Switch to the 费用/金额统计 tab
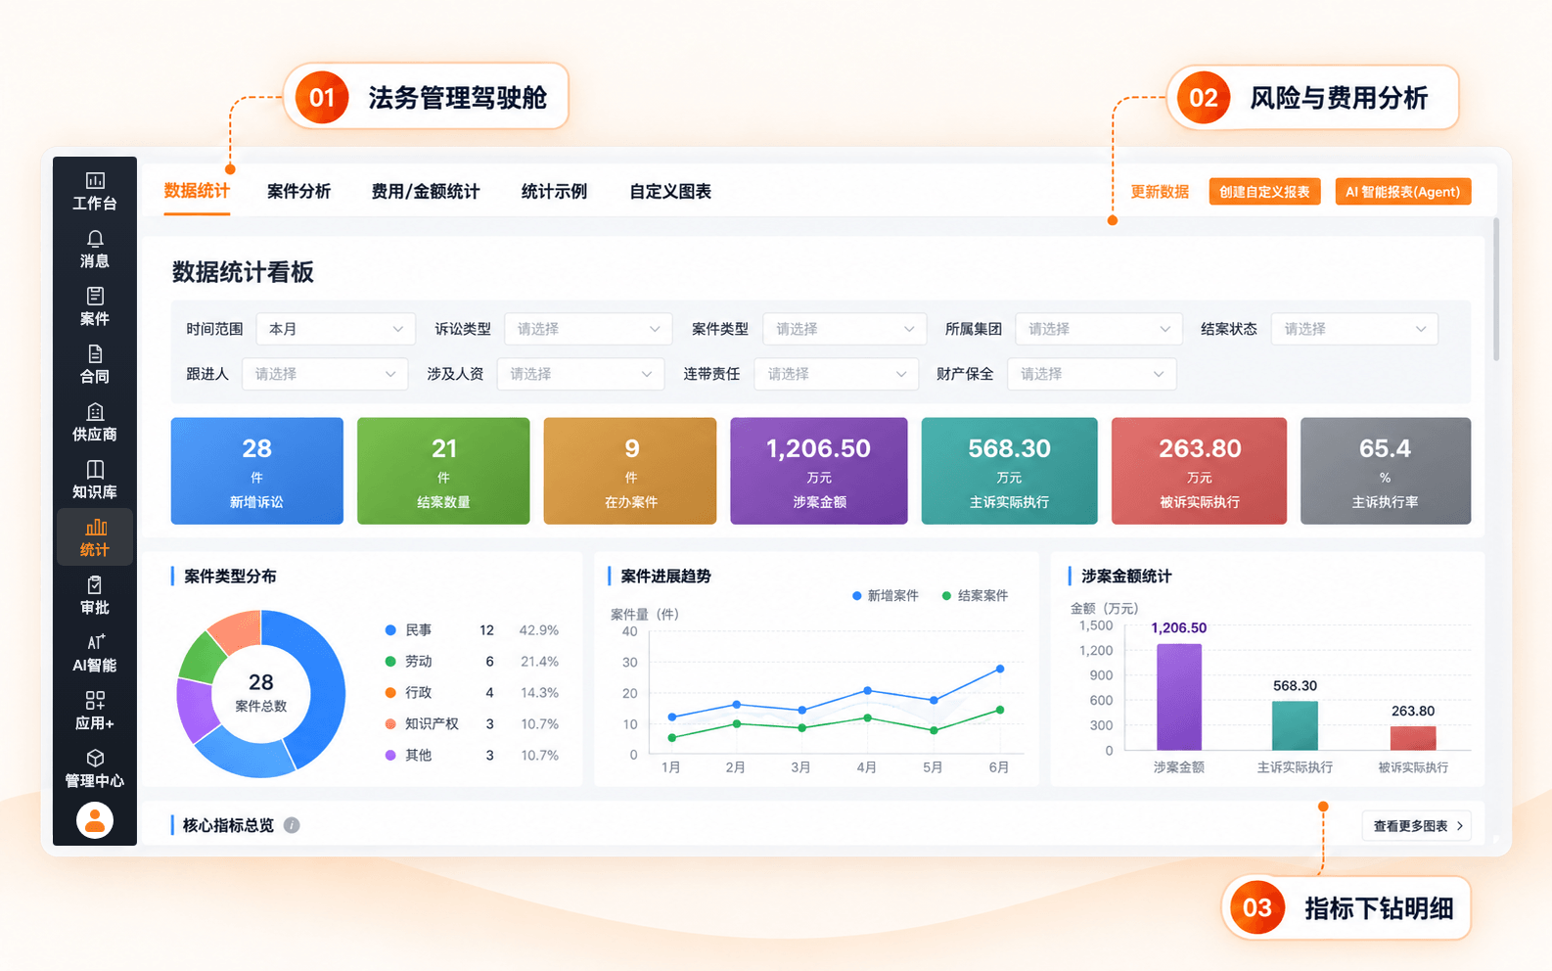The height and width of the screenshot is (971, 1552). coord(426,192)
